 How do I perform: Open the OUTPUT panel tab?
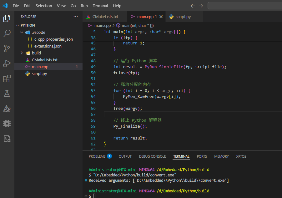coord(125,156)
